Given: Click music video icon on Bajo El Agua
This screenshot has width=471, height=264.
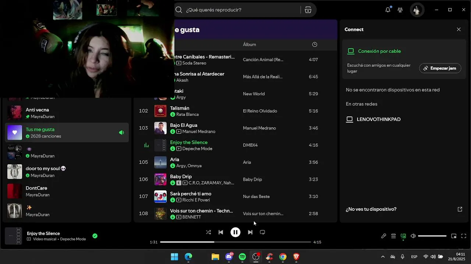Looking at the screenshot, I should pyautogui.click(x=179, y=131).
